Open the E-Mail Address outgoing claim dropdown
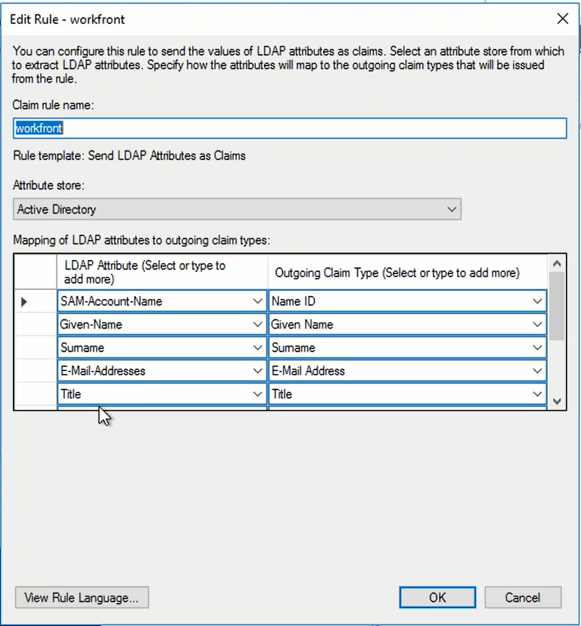 click(x=537, y=371)
